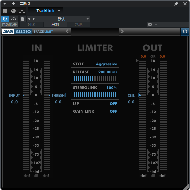
Task: Click the RELEASE slider bar
Action: point(95,79)
